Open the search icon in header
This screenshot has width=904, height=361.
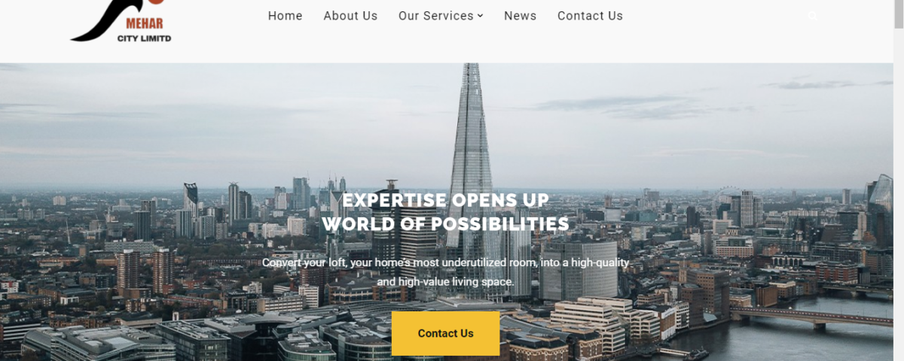coord(812,16)
